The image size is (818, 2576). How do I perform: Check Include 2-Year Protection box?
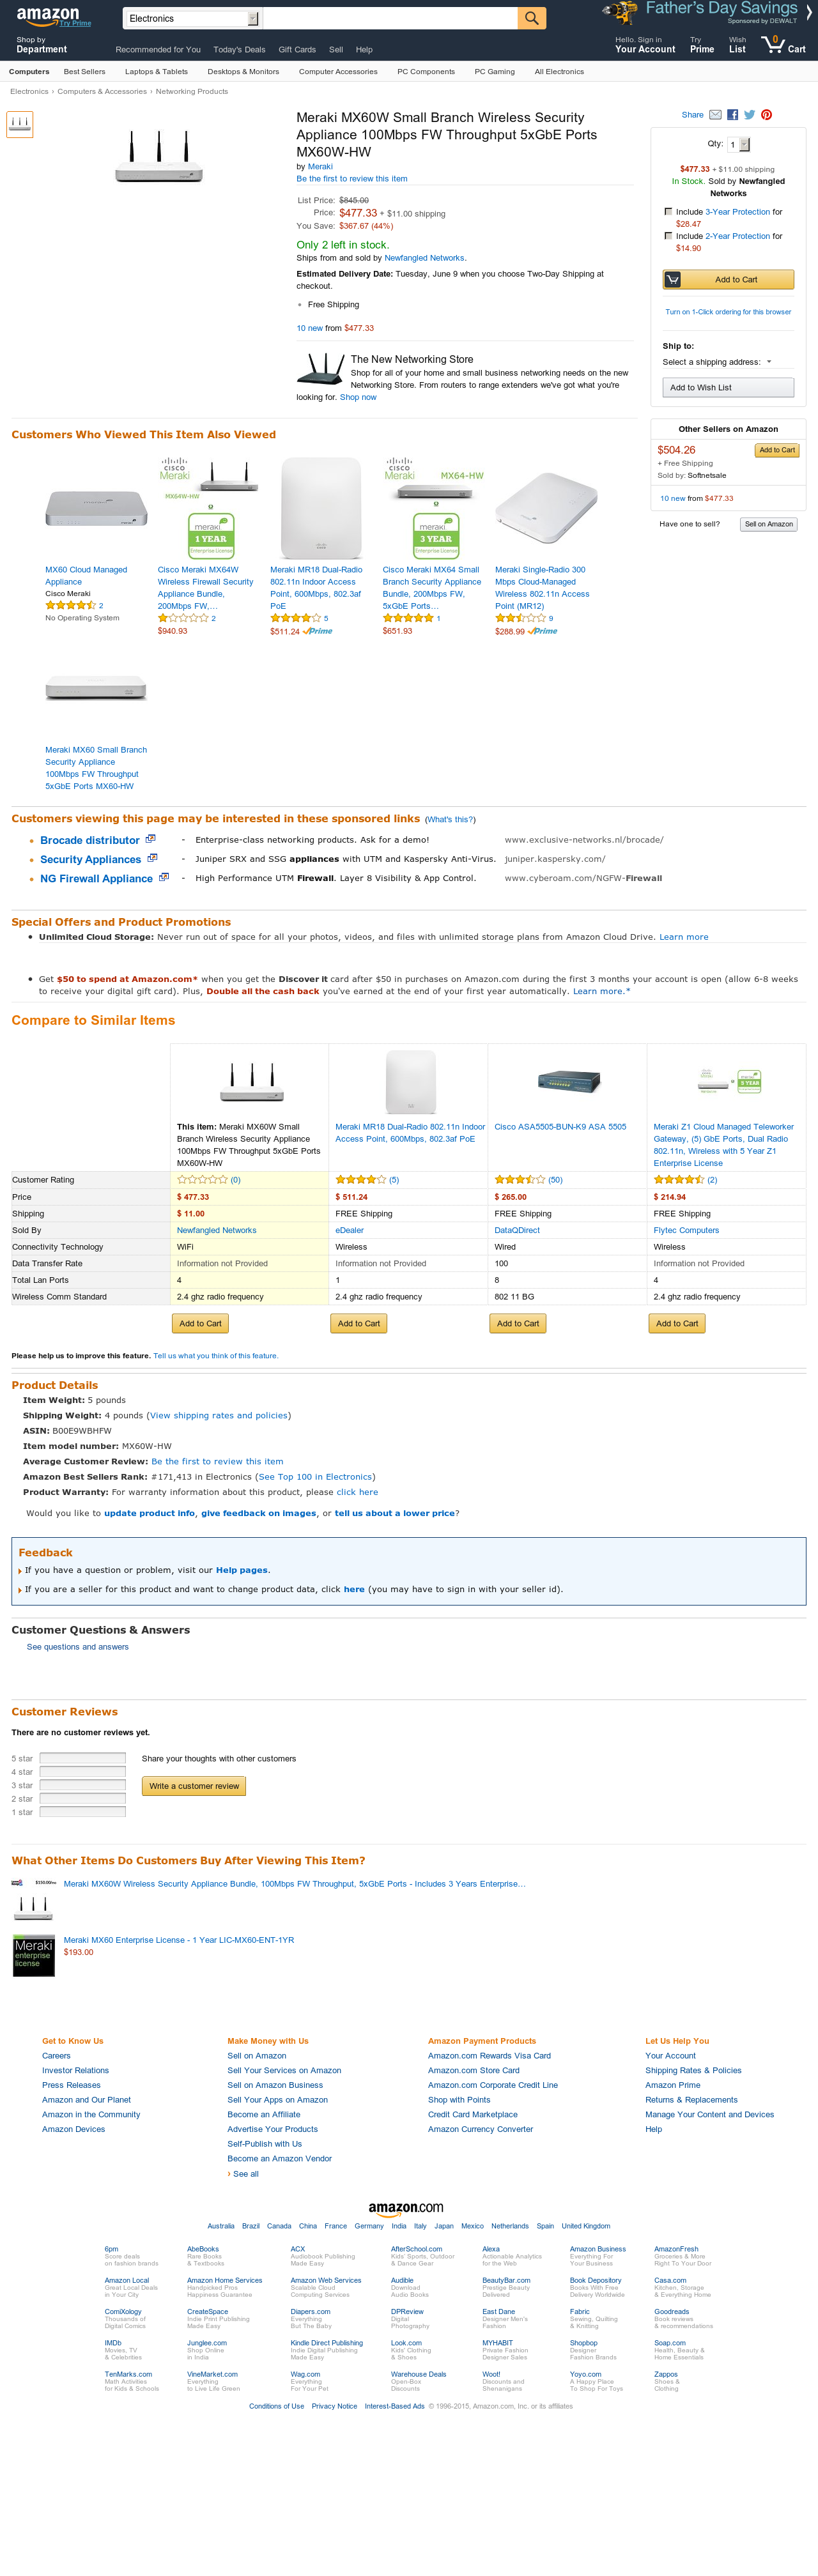click(668, 236)
